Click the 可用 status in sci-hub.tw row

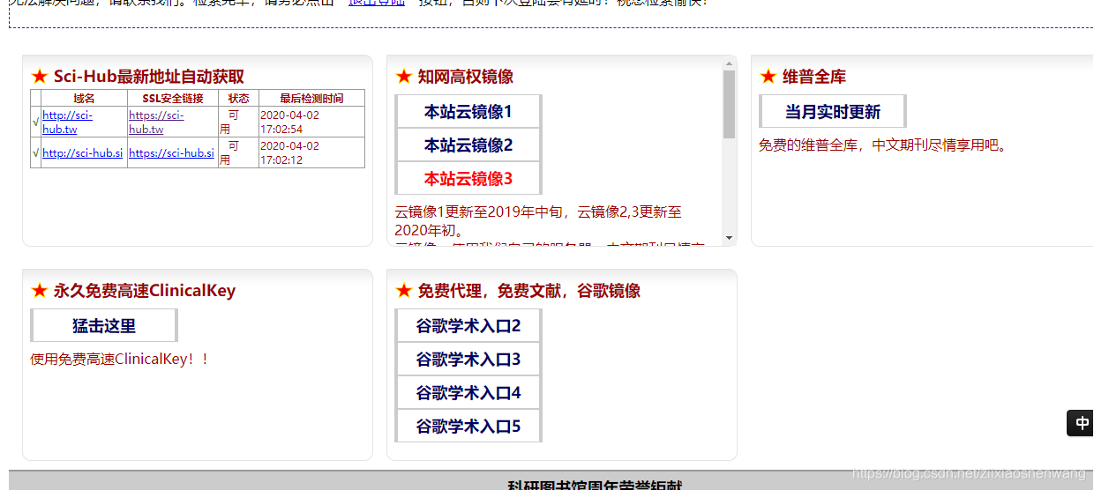(x=229, y=122)
